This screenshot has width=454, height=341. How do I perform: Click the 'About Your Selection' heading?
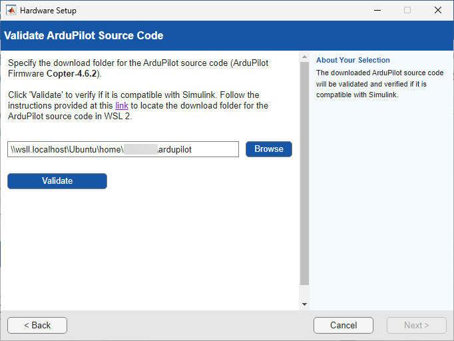(x=353, y=60)
